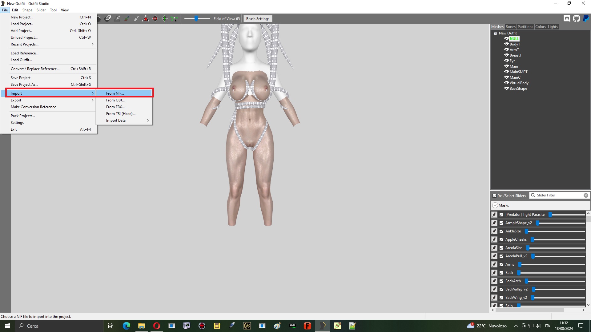Edit the BackArch slider with pencil icon

pos(494,281)
